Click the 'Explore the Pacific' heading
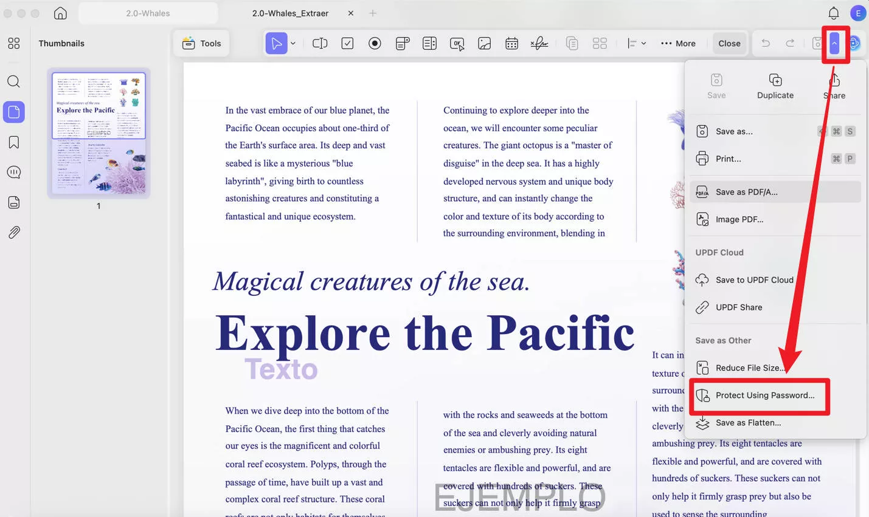Screen dimensions: 869x517 pos(425,333)
